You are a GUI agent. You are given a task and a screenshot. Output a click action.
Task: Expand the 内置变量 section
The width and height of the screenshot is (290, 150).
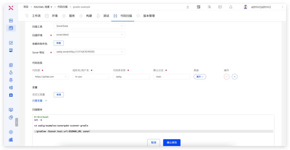(40, 101)
